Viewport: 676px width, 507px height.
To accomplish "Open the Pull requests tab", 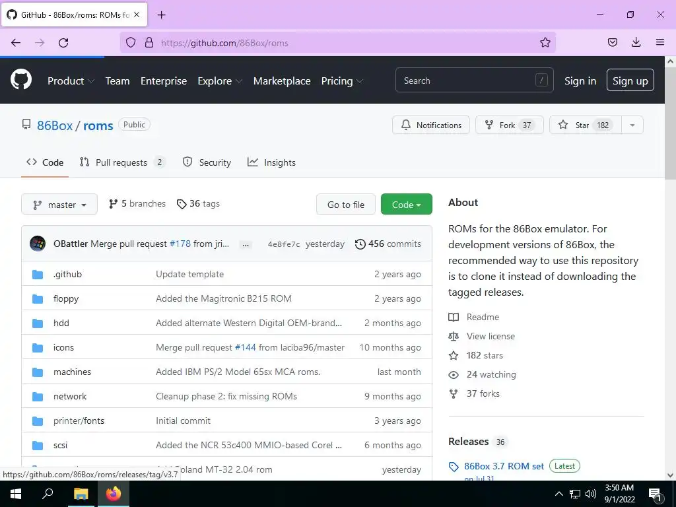I will point(122,162).
